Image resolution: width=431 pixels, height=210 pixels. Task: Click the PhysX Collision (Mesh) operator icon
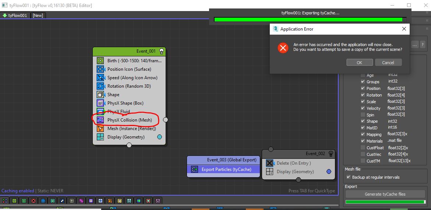click(x=100, y=120)
